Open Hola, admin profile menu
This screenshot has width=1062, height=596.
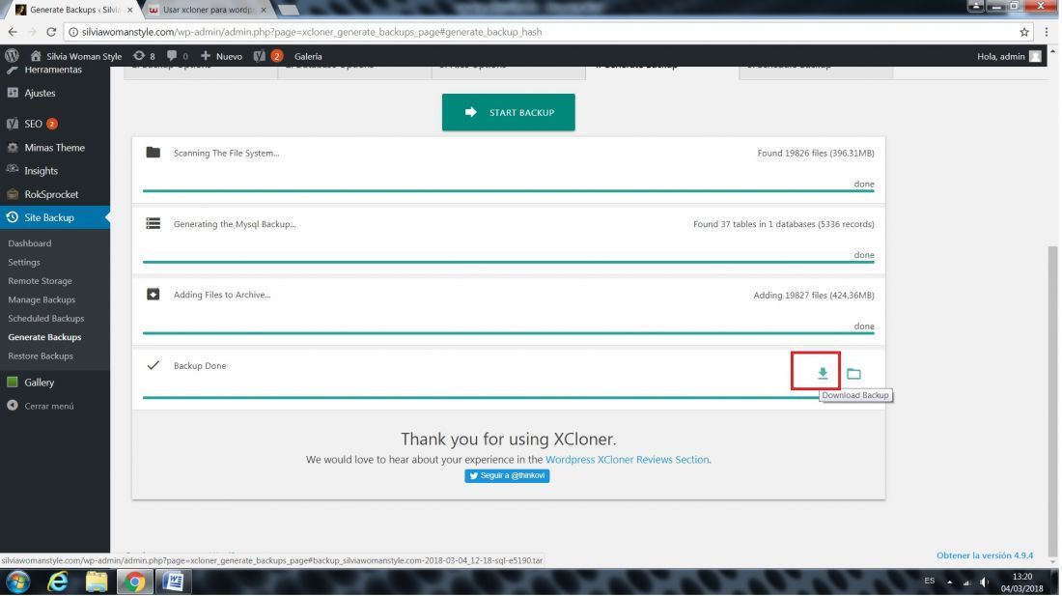(1010, 56)
